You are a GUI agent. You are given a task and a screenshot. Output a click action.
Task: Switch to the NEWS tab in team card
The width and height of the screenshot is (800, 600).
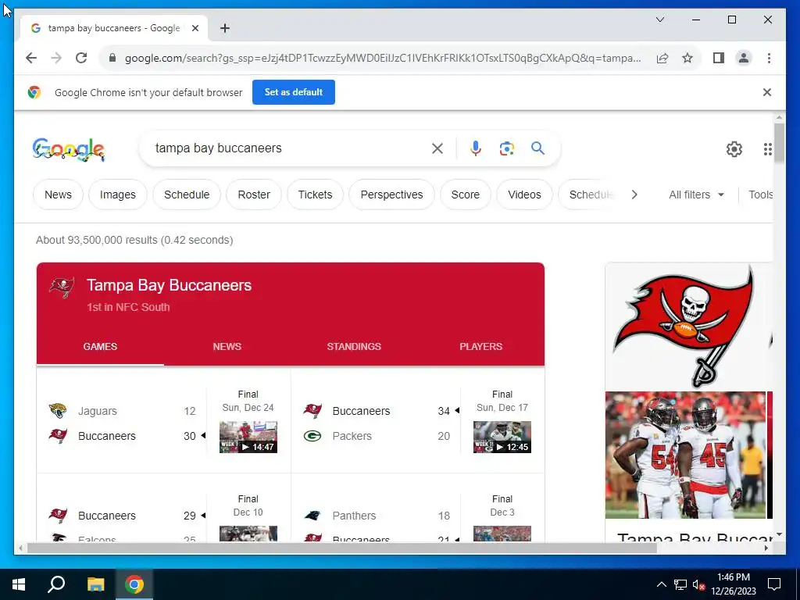227,347
